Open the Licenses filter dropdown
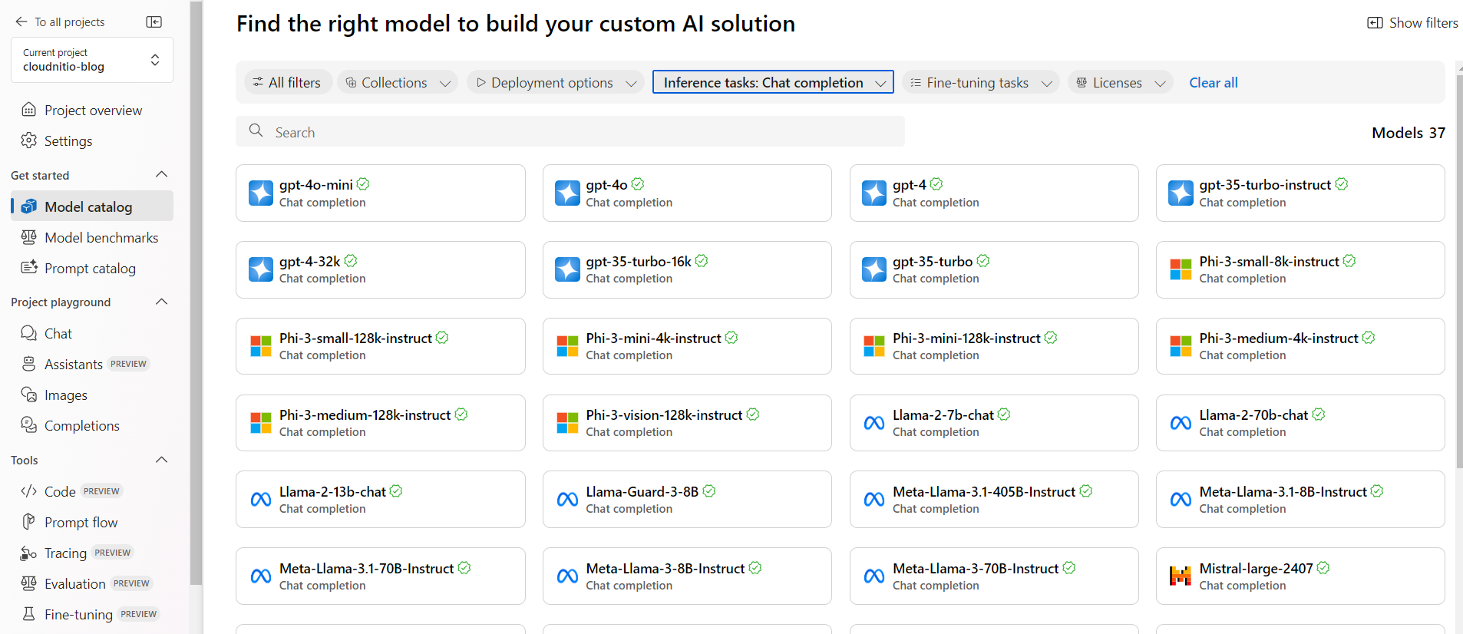 (1121, 82)
